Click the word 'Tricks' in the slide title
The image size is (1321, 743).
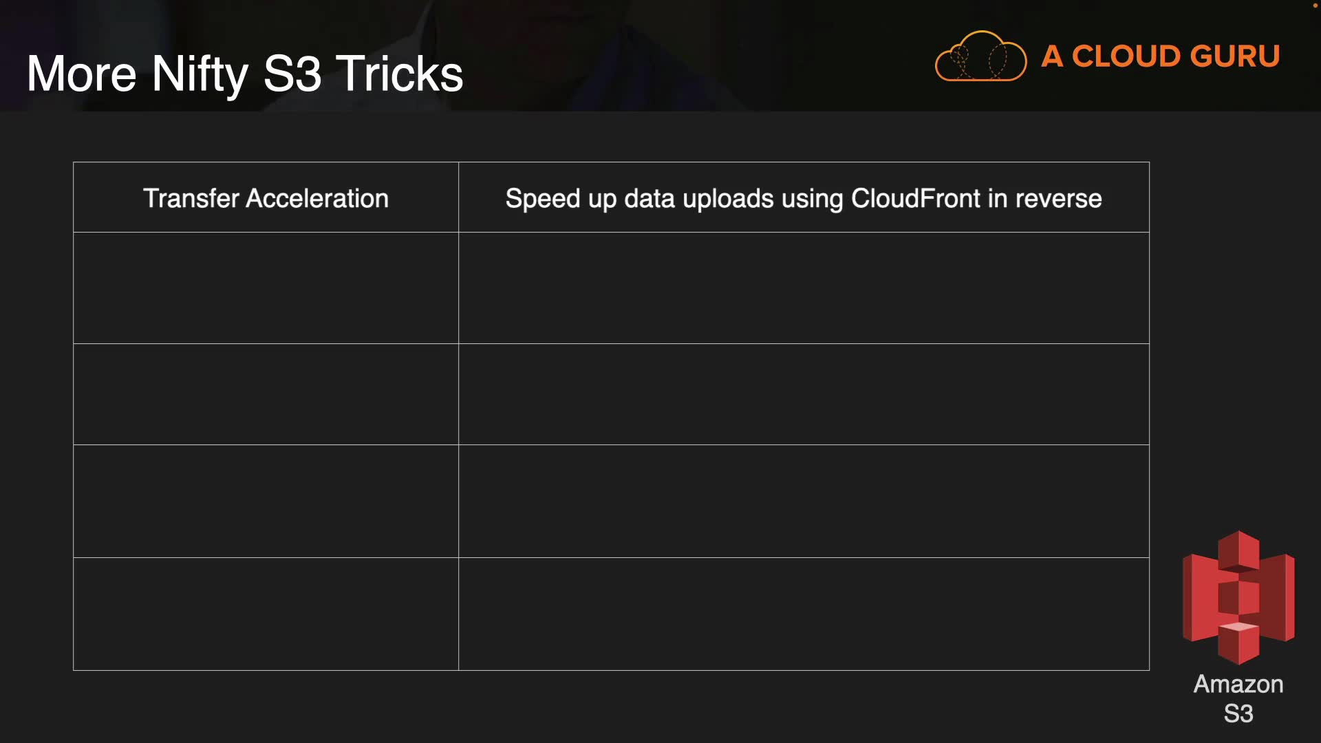coord(399,74)
